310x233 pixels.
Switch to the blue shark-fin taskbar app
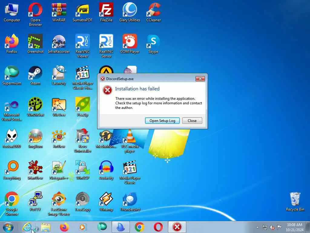121,227
